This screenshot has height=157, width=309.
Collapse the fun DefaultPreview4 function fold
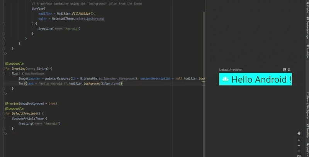coord(4,114)
